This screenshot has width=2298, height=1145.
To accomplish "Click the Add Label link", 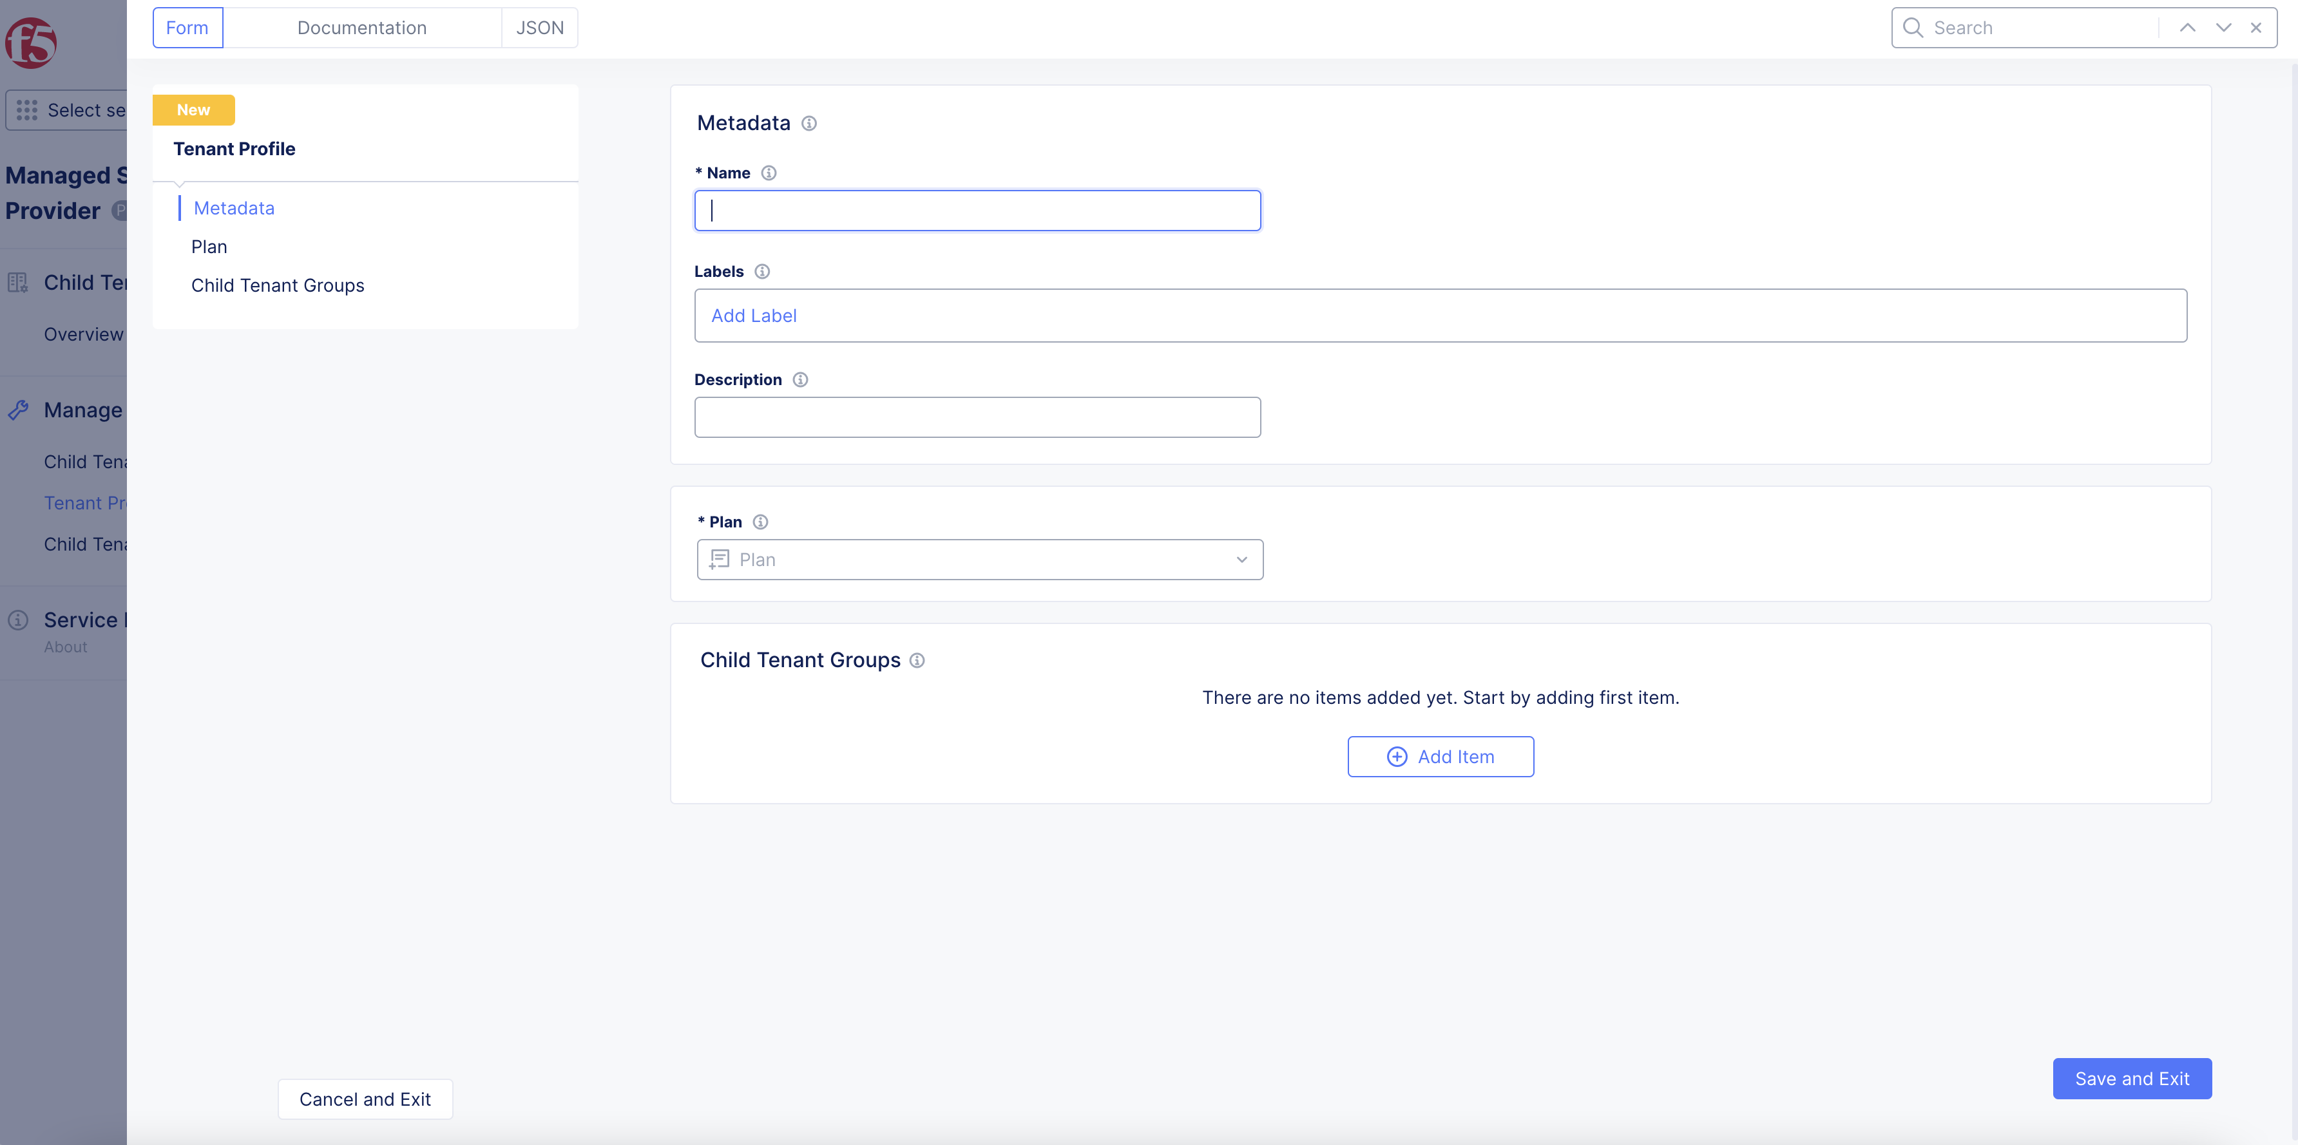I will [x=754, y=316].
